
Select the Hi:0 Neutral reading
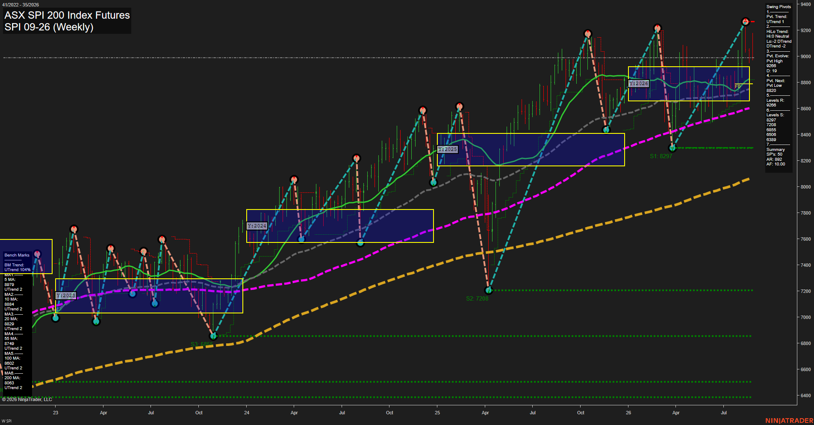pyautogui.click(x=778, y=36)
